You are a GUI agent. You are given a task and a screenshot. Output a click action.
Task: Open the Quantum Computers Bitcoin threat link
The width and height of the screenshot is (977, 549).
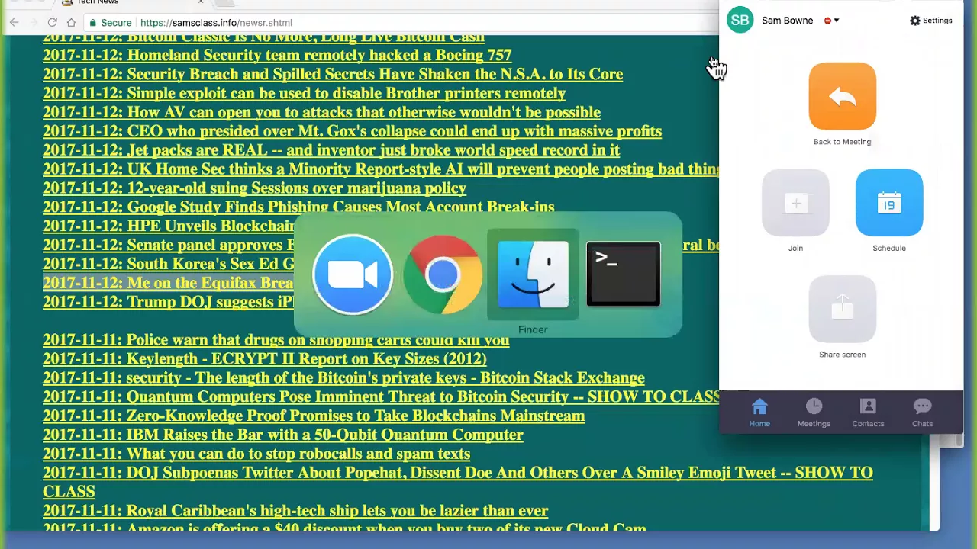[381, 397]
